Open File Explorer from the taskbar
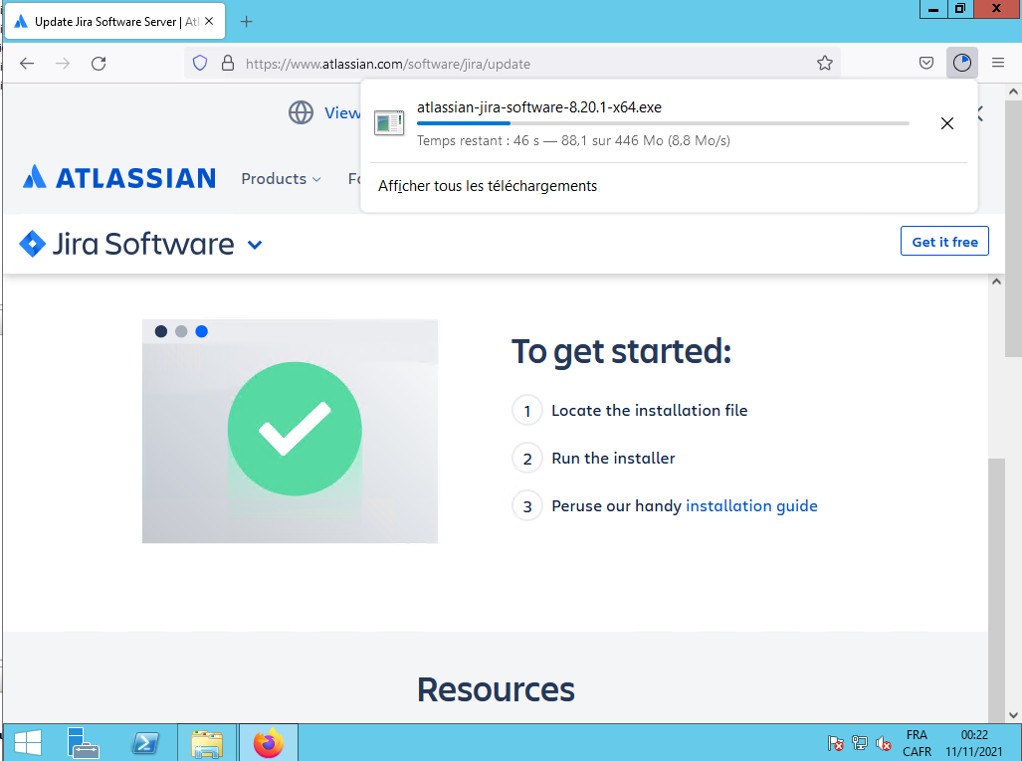The width and height of the screenshot is (1022, 761). click(x=207, y=743)
